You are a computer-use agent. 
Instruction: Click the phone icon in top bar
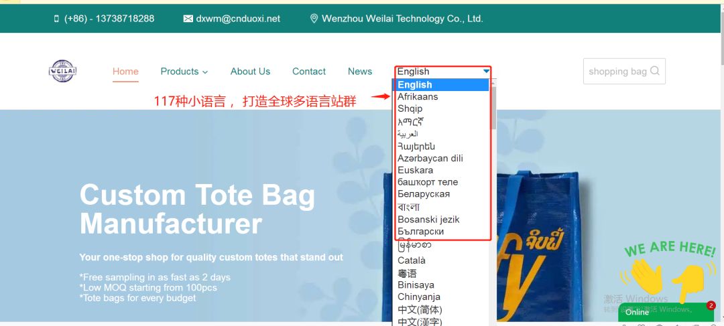pyautogui.click(x=56, y=19)
